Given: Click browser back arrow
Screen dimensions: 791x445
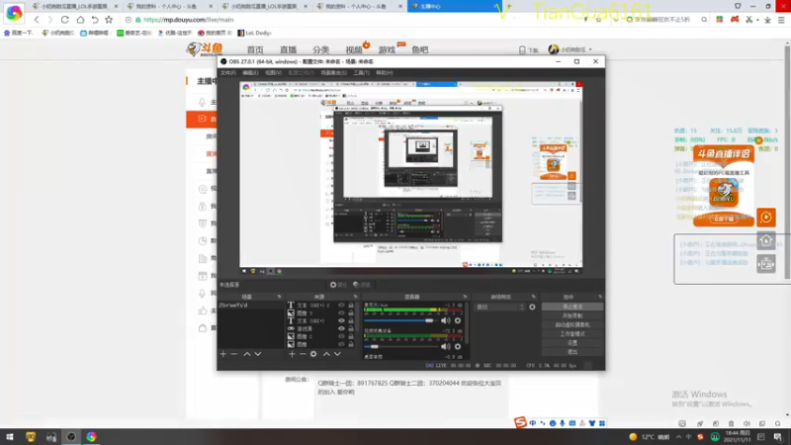Looking at the screenshot, I should pyautogui.click(x=37, y=20).
